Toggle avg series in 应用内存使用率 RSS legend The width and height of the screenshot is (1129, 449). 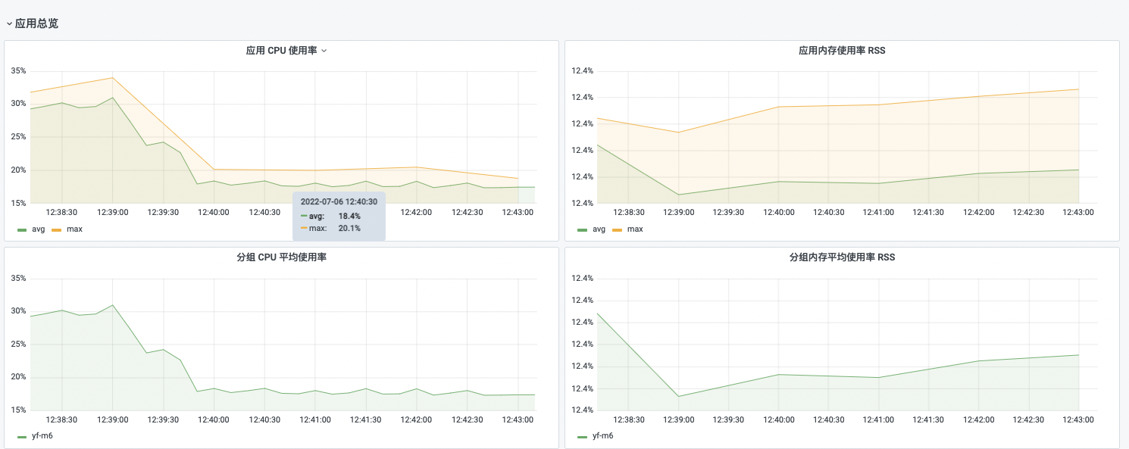[x=599, y=229]
